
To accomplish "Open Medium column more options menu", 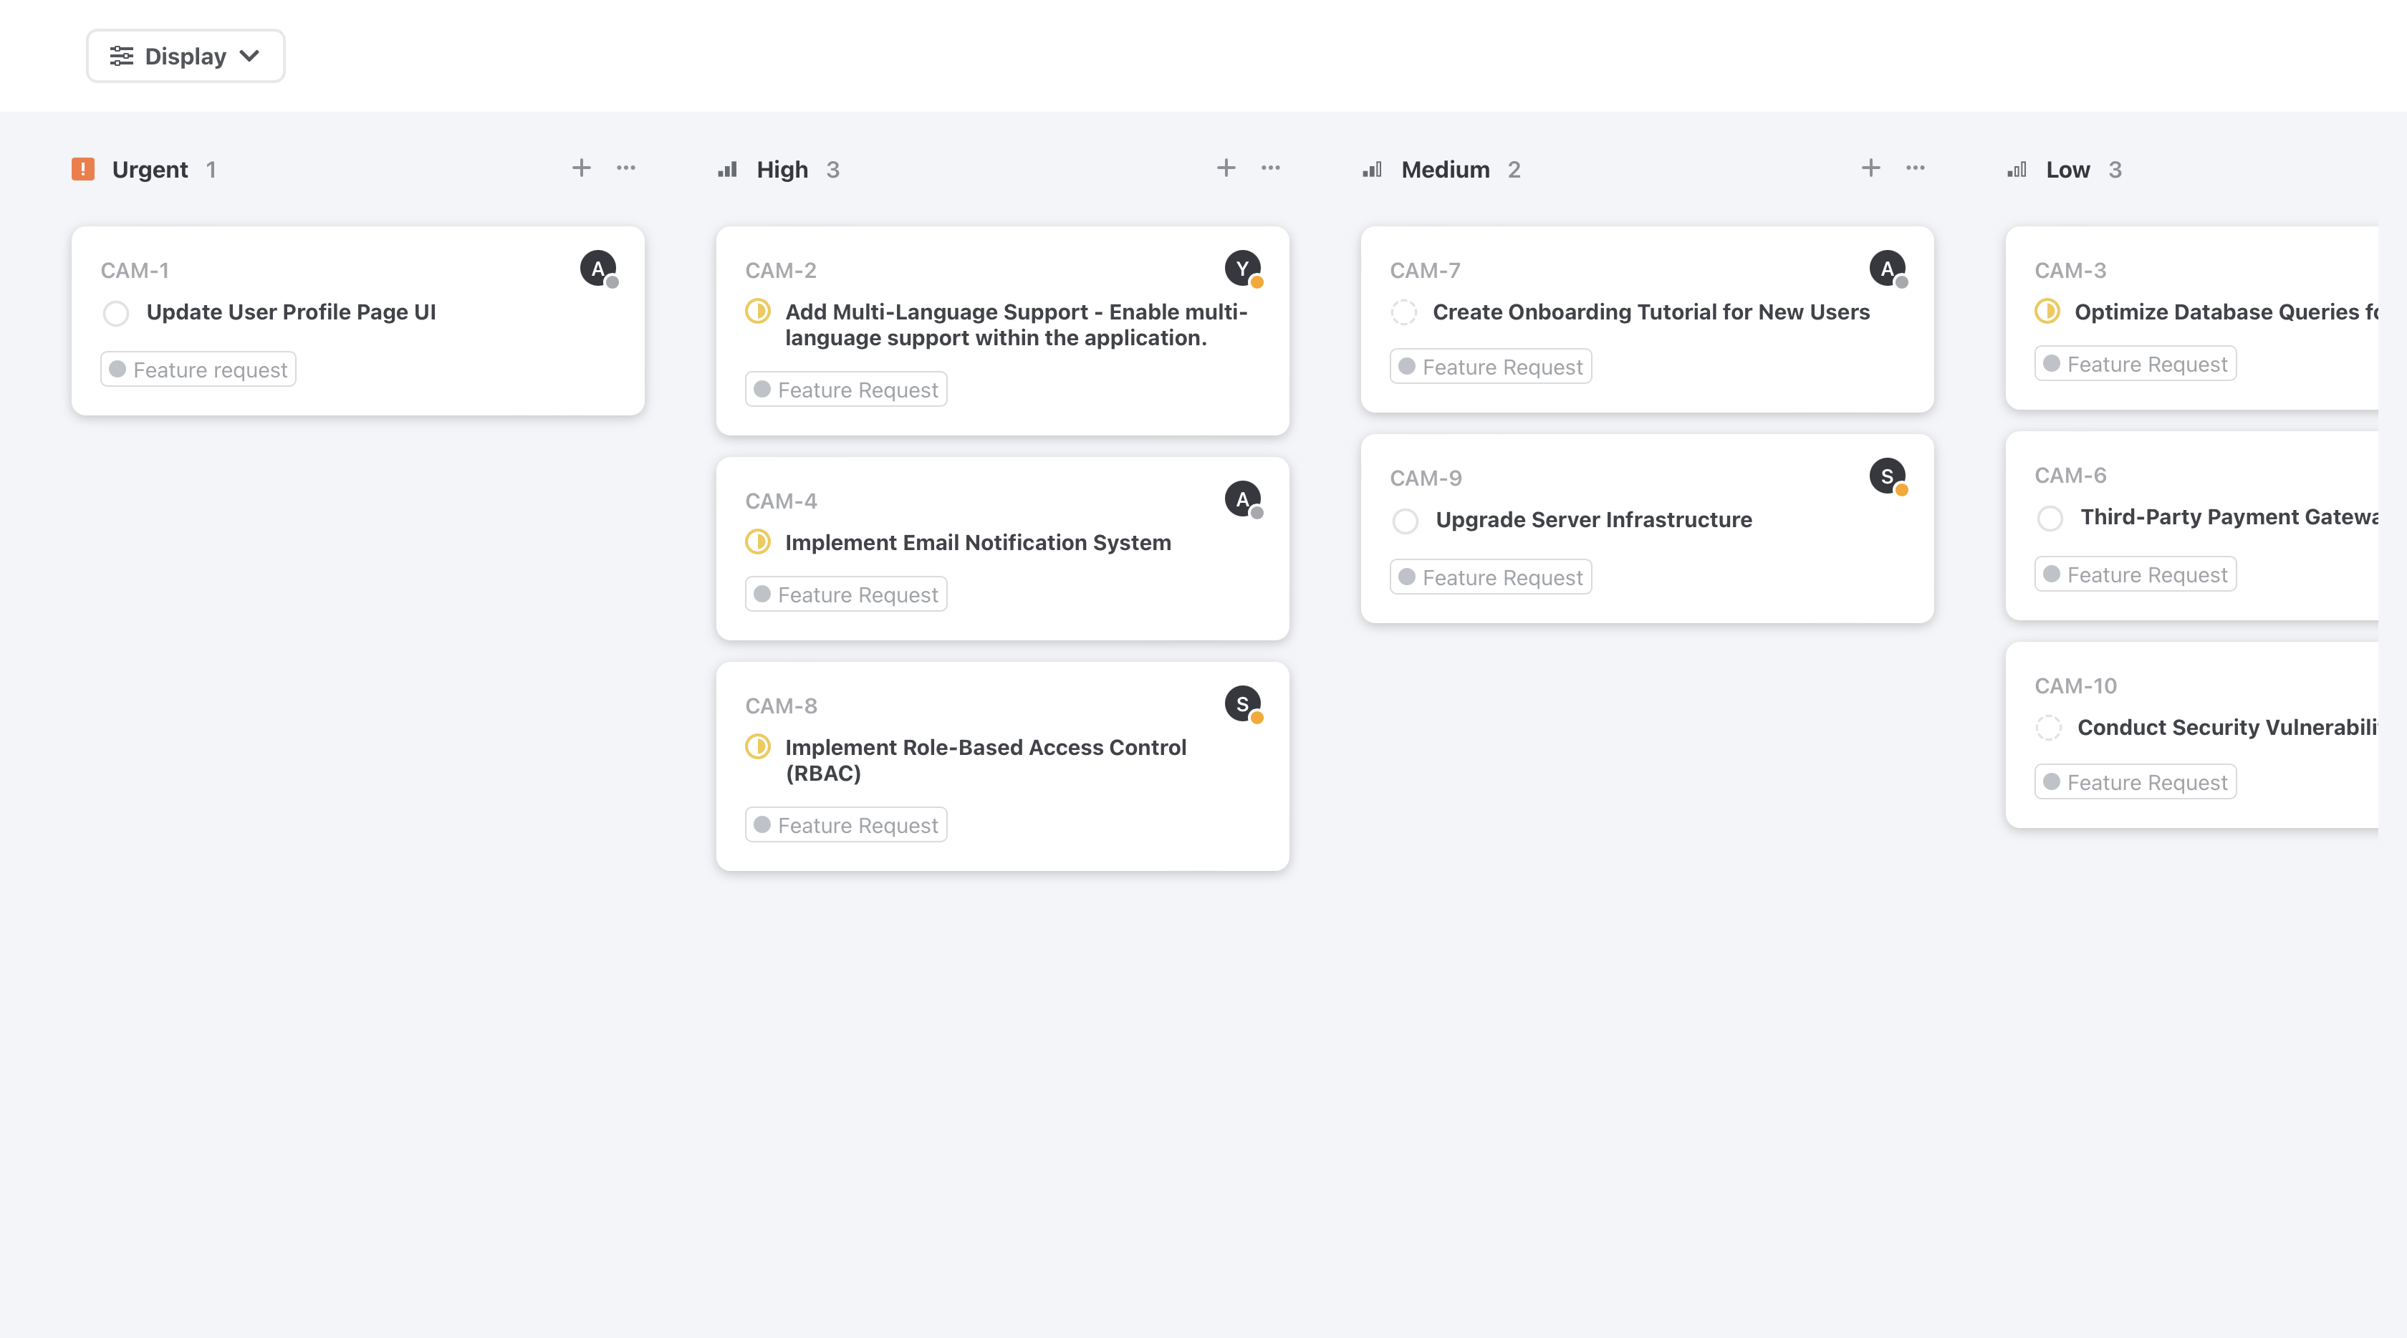I will point(1916,168).
